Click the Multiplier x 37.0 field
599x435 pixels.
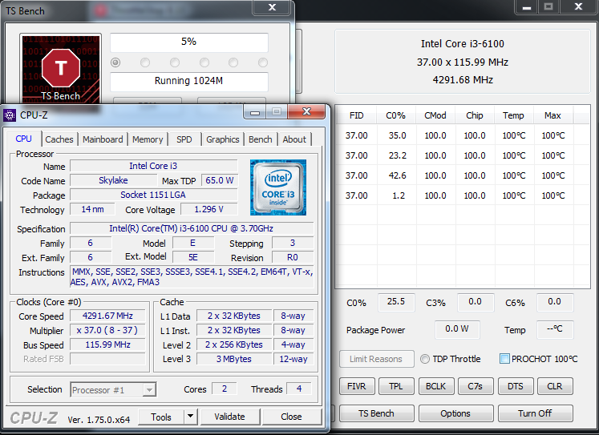107,330
